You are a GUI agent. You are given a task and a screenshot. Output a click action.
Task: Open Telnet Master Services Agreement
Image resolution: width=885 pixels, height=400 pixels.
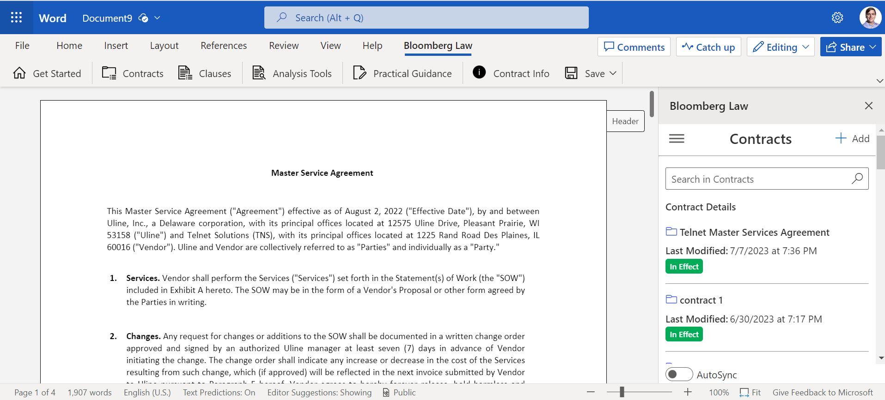pyautogui.click(x=754, y=232)
